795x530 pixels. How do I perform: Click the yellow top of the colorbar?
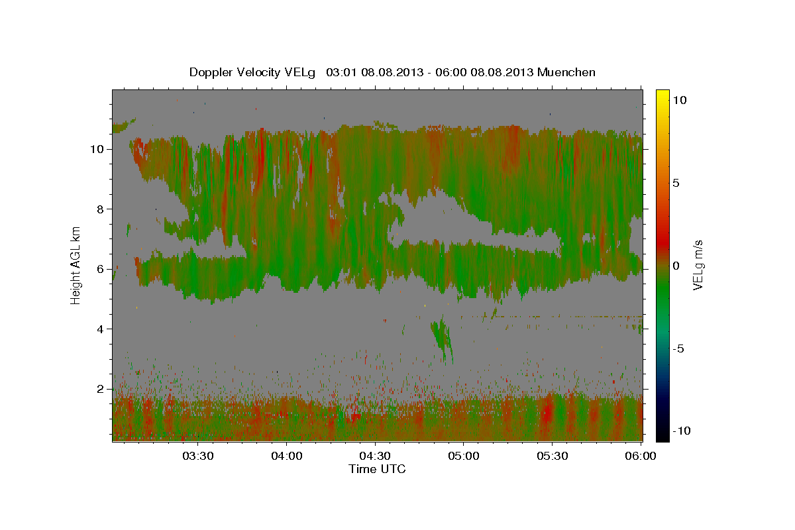tap(662, 94)
